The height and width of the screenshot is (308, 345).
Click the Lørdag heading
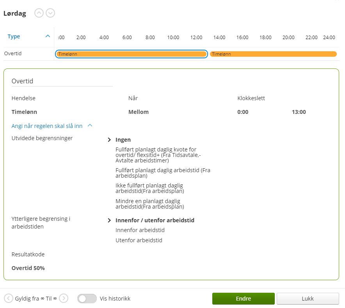(15, 13)
